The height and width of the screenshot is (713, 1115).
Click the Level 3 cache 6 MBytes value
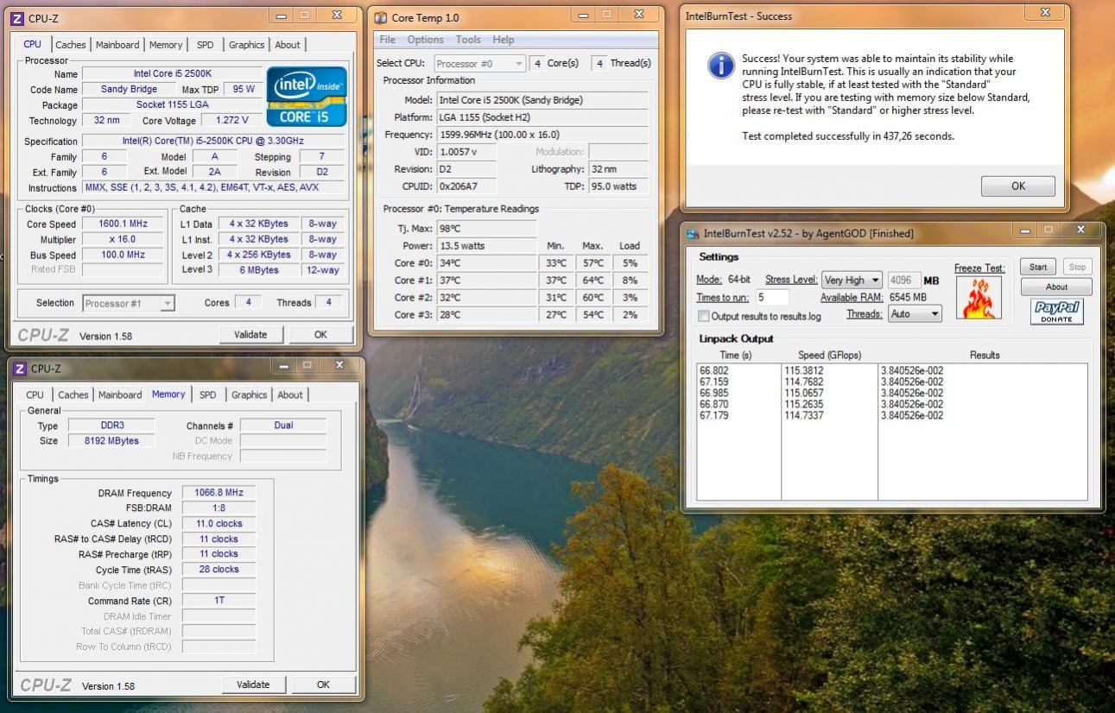[x=259, y=270]
